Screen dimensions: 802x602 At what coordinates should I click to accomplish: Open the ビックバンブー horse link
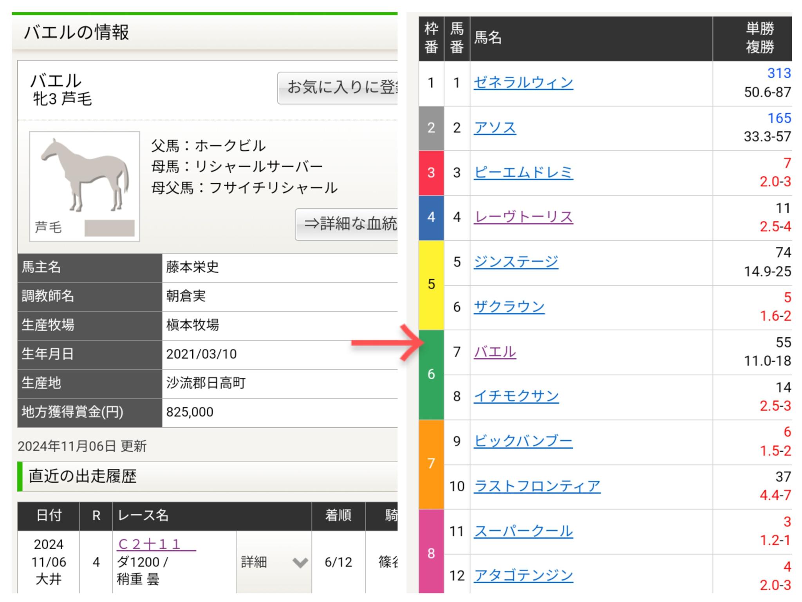[x=523, y=442]
